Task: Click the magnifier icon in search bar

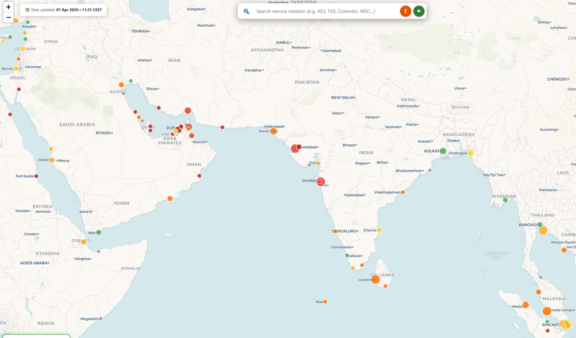Action: tap(246, 11)
